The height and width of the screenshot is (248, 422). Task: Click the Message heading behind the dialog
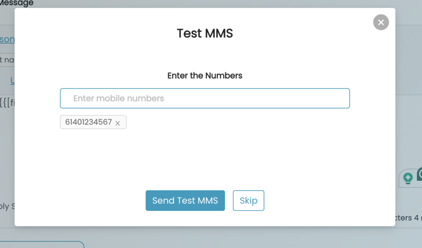pyautogui.click(x=16, y=3)
